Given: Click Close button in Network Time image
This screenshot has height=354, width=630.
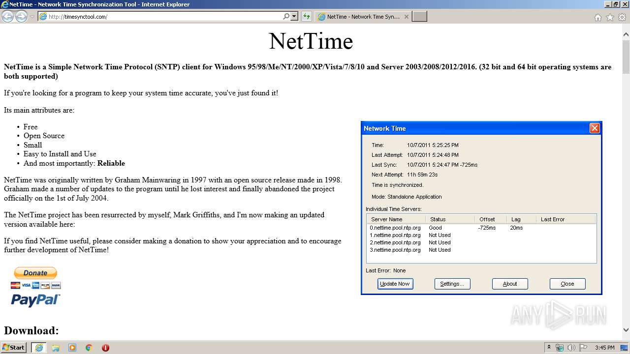Looking at the screenshot, I should (x=567, y=284).
